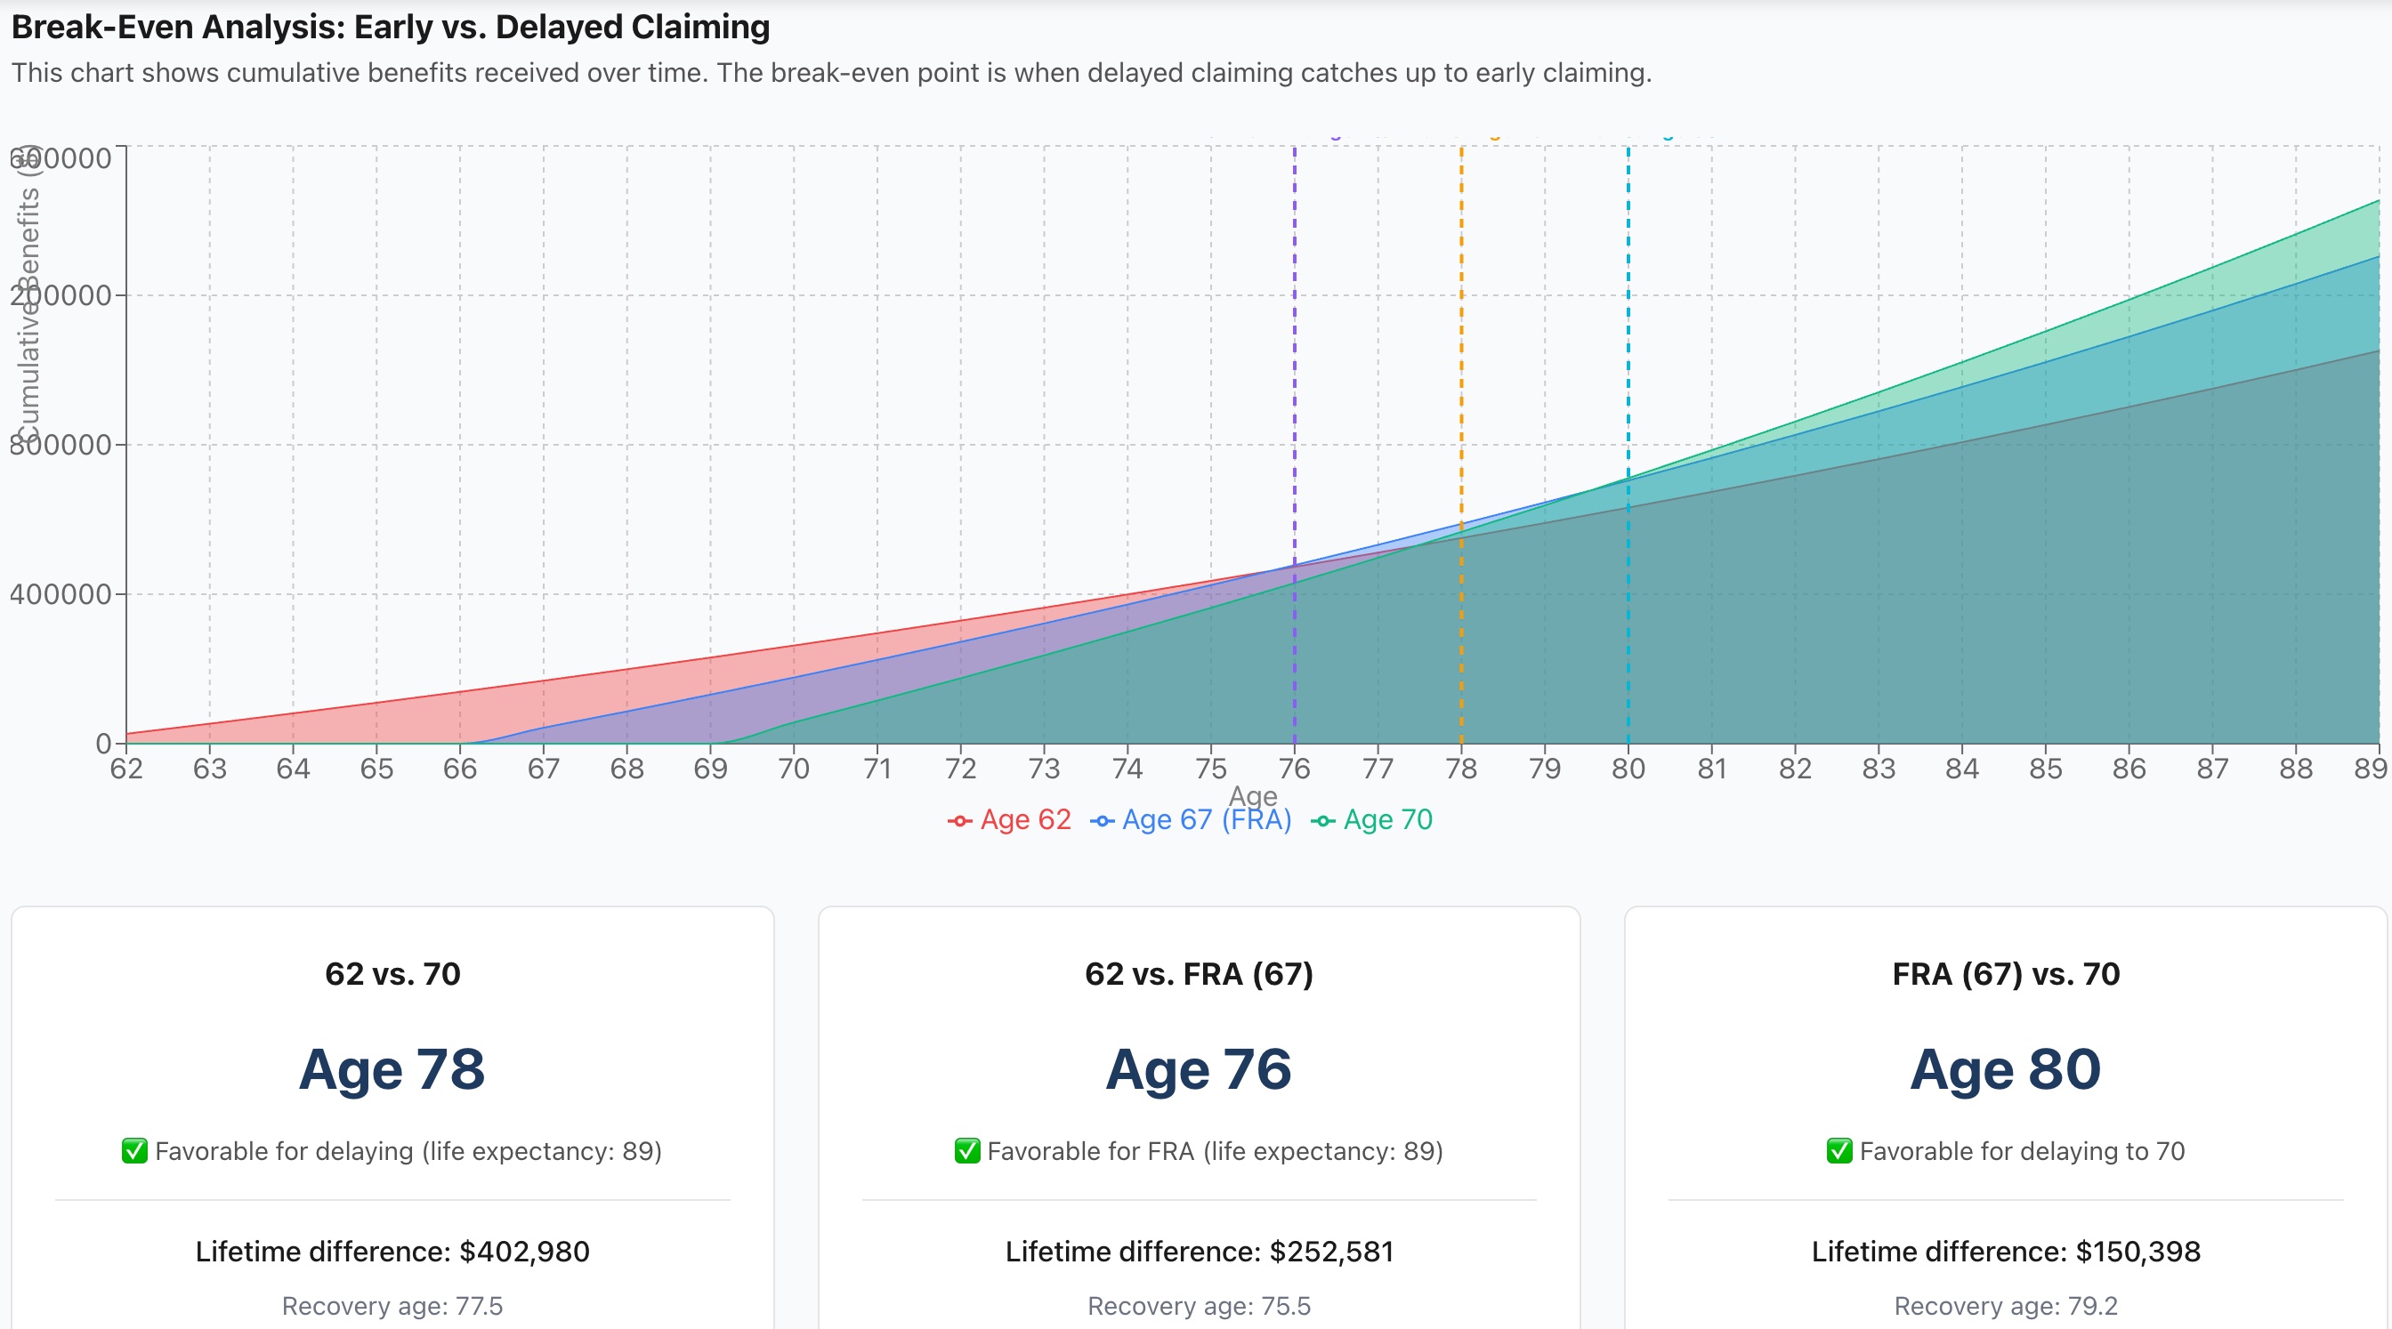Click x-axis tick label 85
This screenshot has height=1329, width=2392.
coord(2046,769)
